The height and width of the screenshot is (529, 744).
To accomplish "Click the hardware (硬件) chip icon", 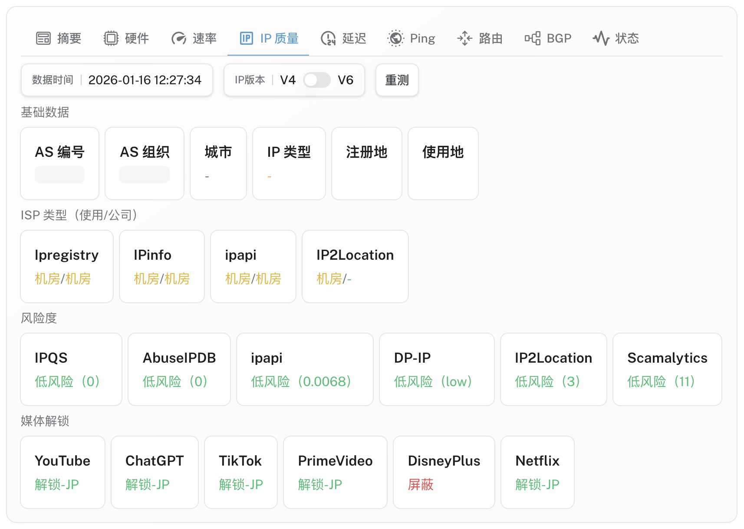I will 111,39.
